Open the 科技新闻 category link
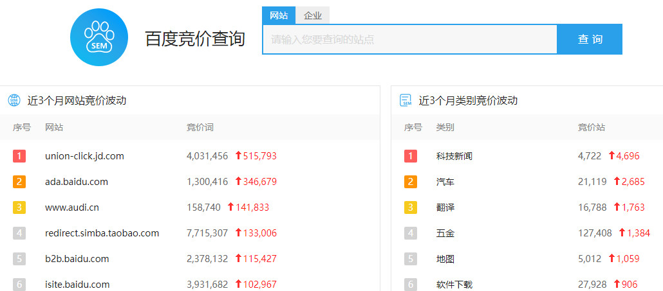 (454, 156)
